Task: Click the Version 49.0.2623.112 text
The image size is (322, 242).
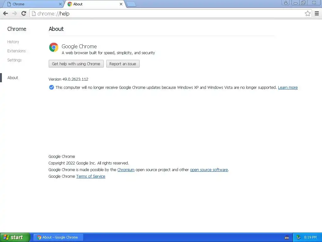Action: [68, 79]
